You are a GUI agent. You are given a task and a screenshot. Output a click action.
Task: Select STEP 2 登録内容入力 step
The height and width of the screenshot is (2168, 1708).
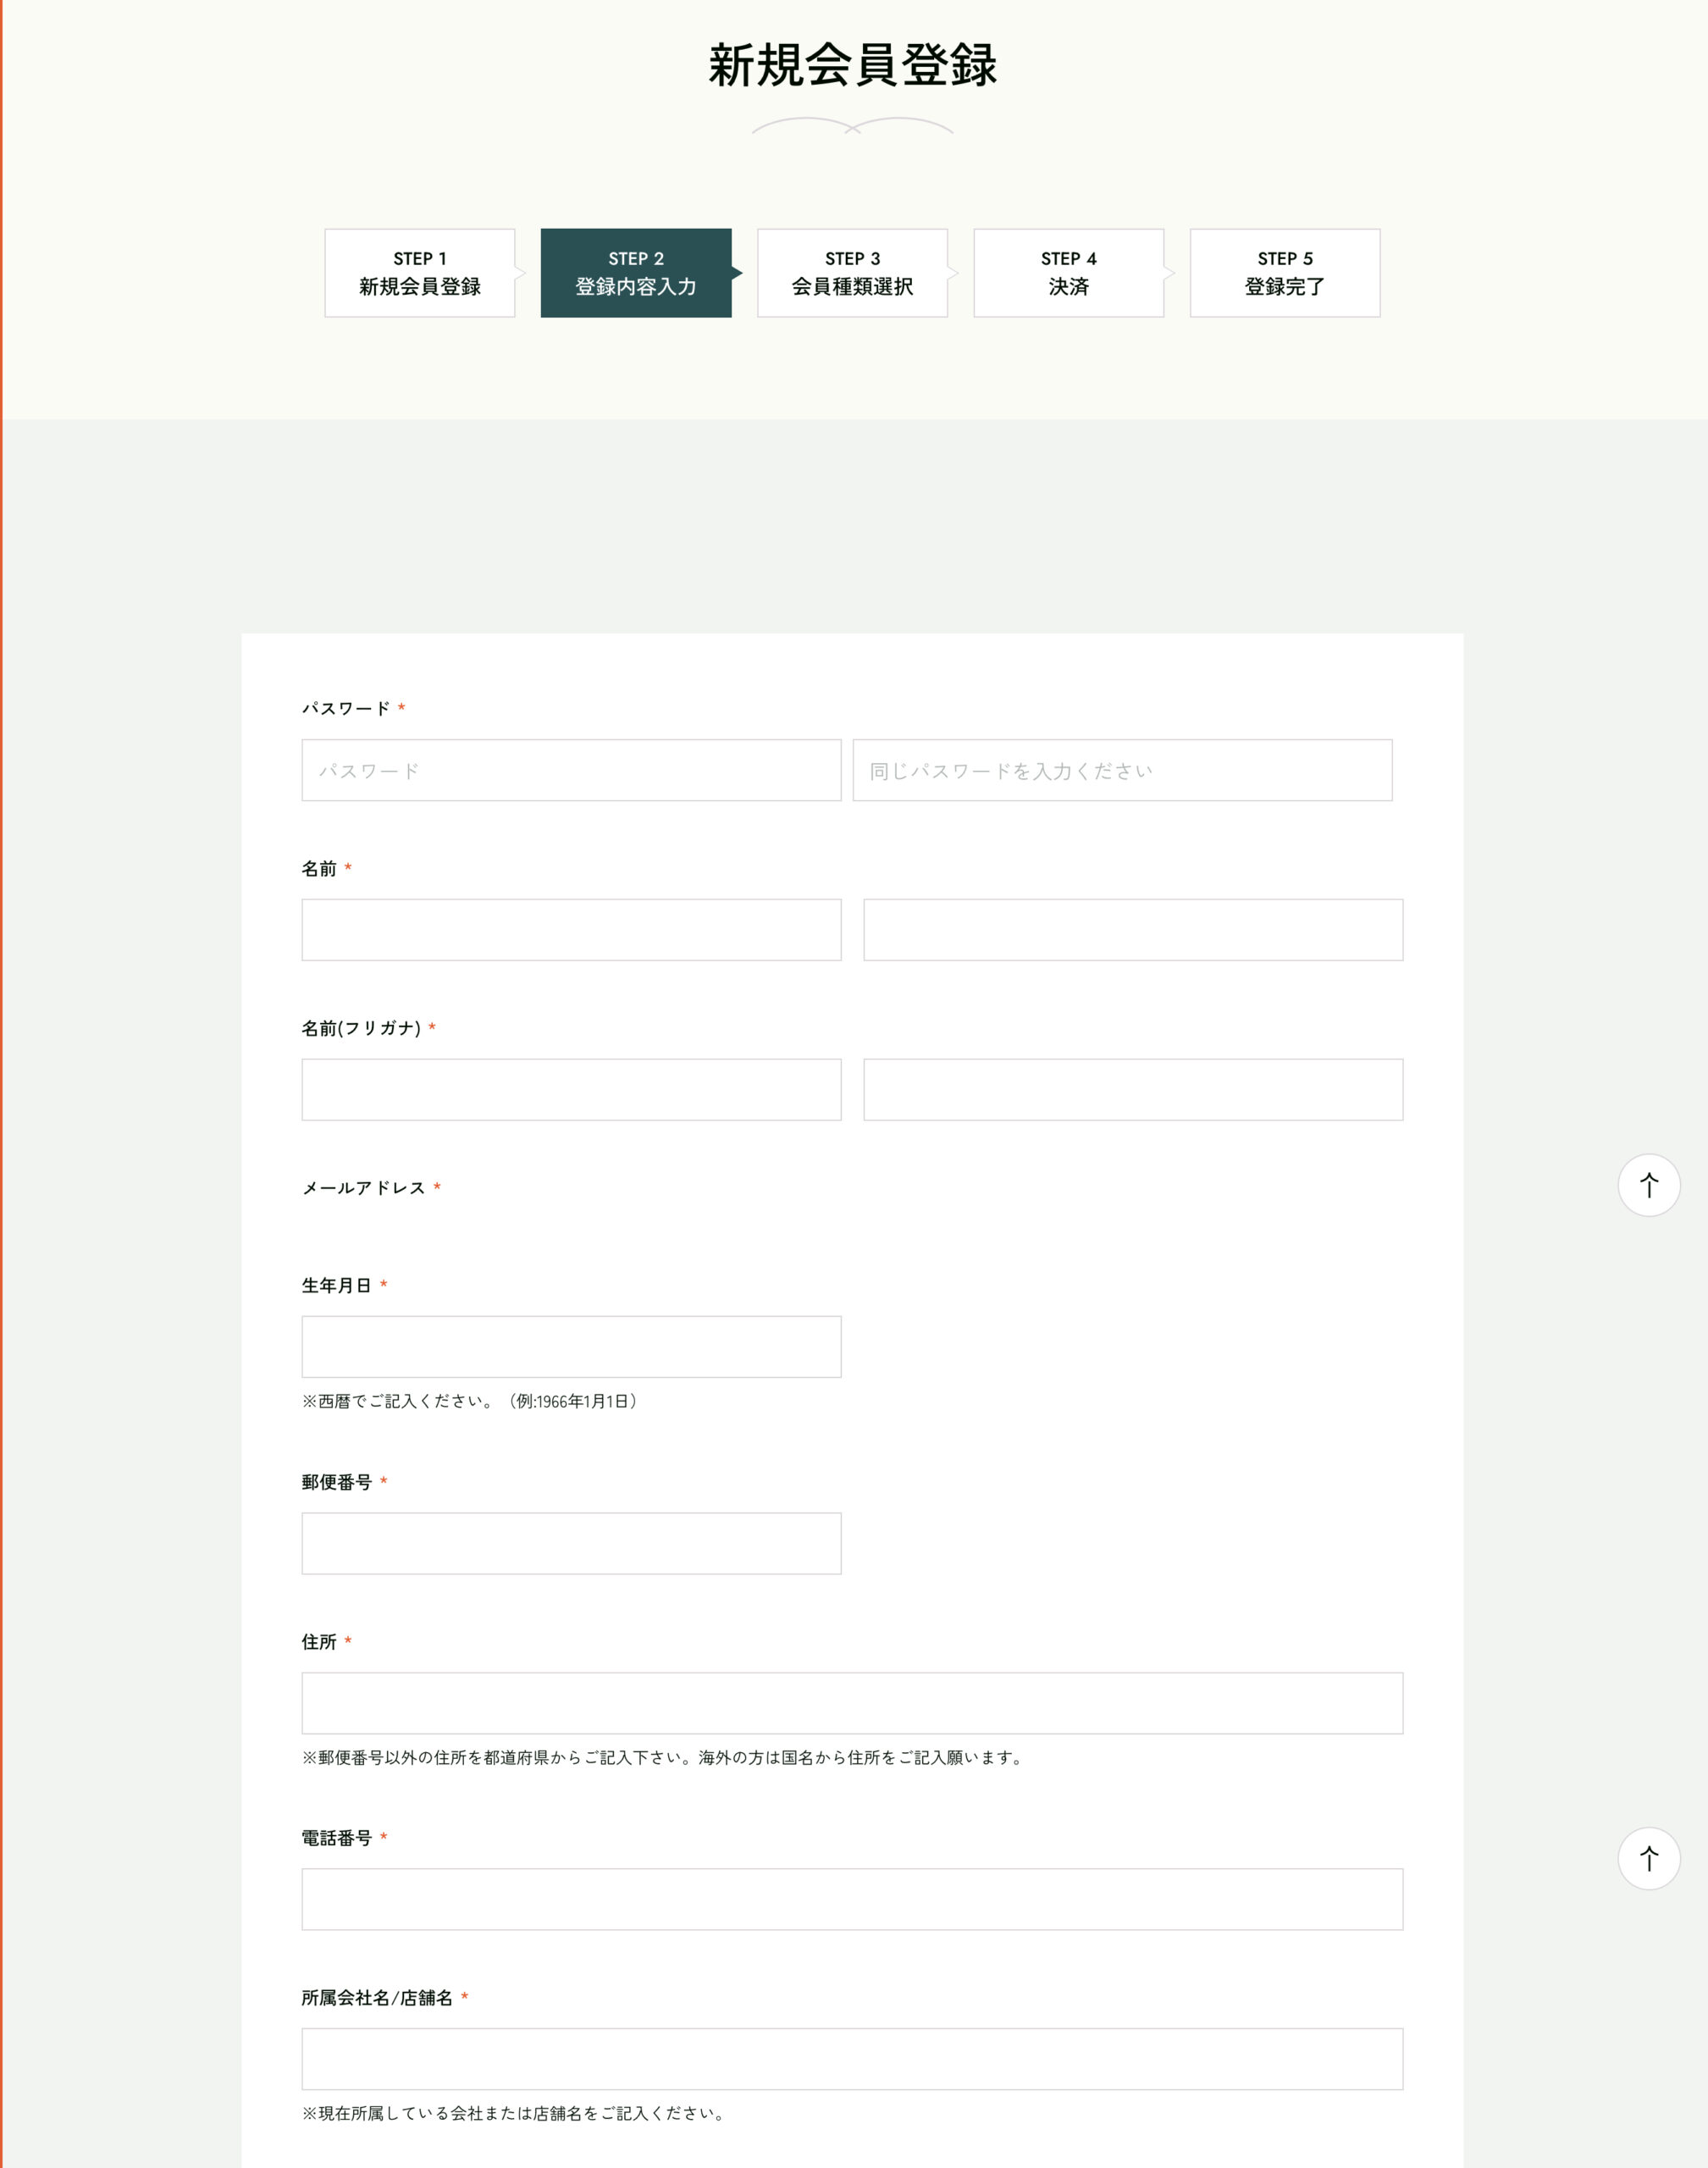pos(636,273)
